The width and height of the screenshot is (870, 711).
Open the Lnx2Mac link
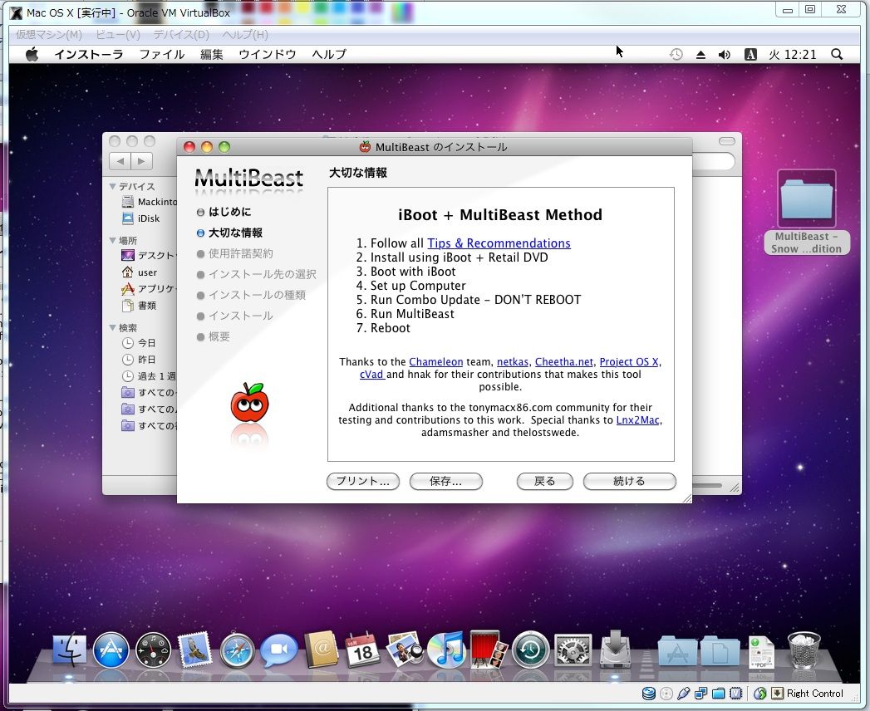click(637, 419)
